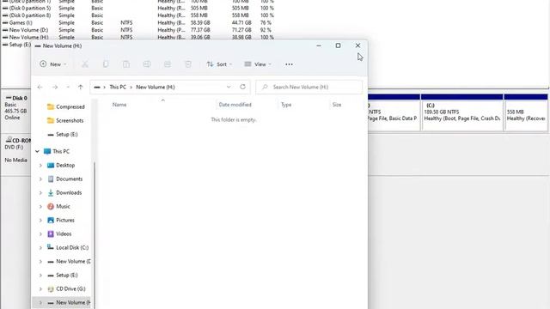The height and width of the screenshot is (309, 550).
Task: Click the Search New Volume (H:) field
Action: 309,87
